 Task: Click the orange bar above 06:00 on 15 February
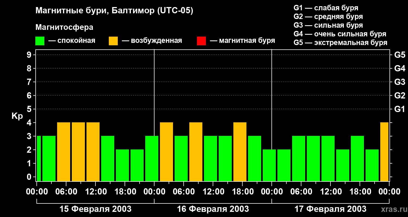tap(64, 152)
